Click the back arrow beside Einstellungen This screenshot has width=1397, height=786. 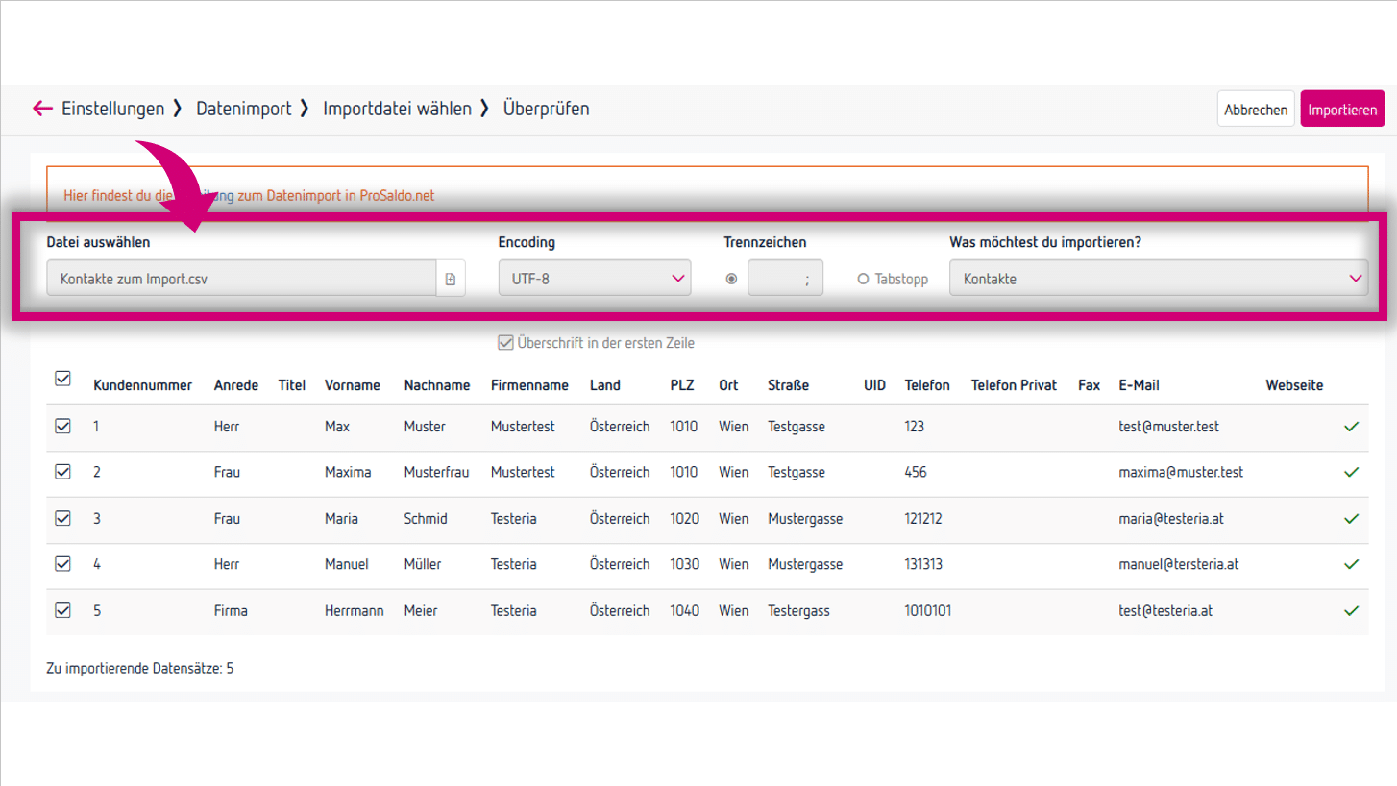(42, 109)
